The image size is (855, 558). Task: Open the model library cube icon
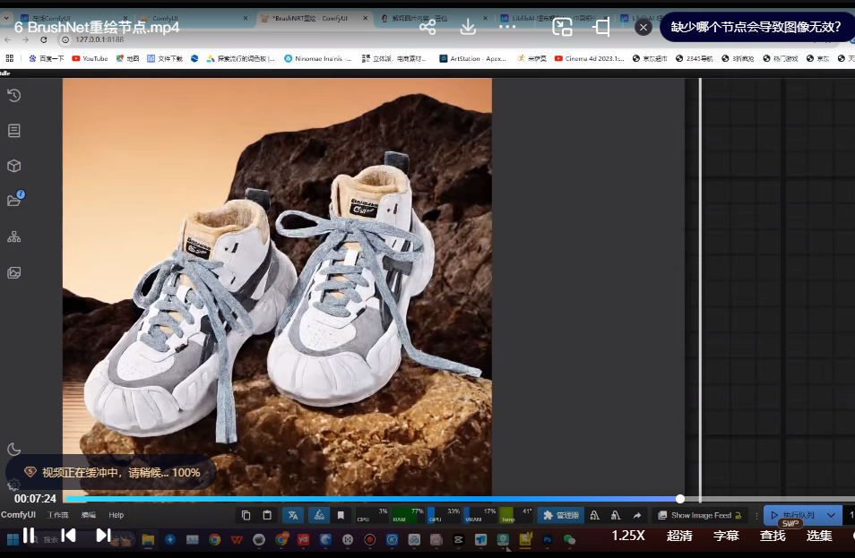(x=14, y=166)
